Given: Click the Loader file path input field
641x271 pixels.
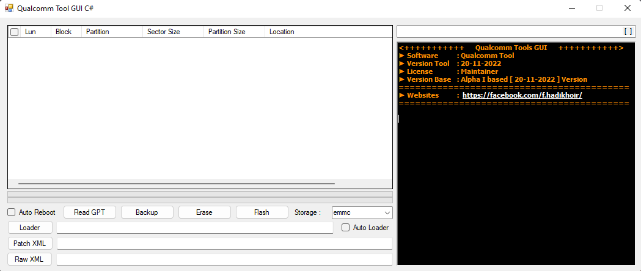Looking at the screenshot, I should (x=195, y=228).
